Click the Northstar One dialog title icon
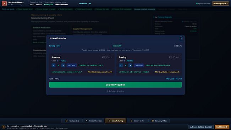The image size is (231, 130). [50, 38]
